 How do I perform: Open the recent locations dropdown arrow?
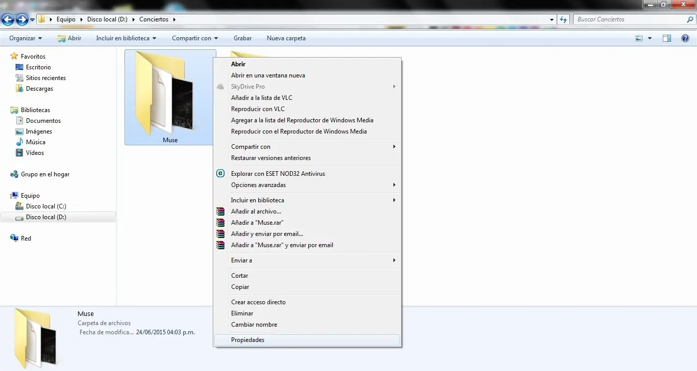click(33, 20)
